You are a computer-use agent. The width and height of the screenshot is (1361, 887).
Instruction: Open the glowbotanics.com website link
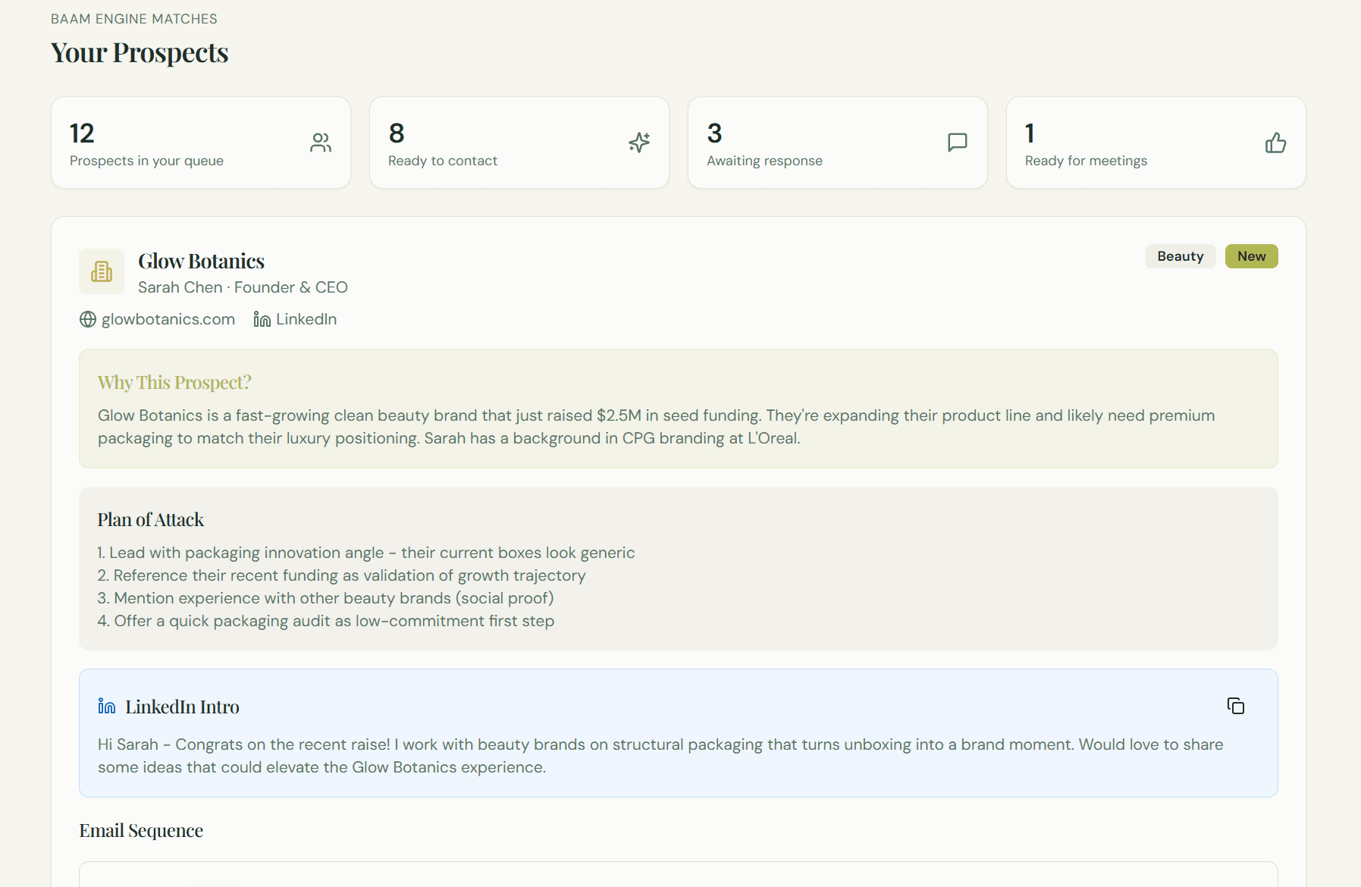pos(168,319)
